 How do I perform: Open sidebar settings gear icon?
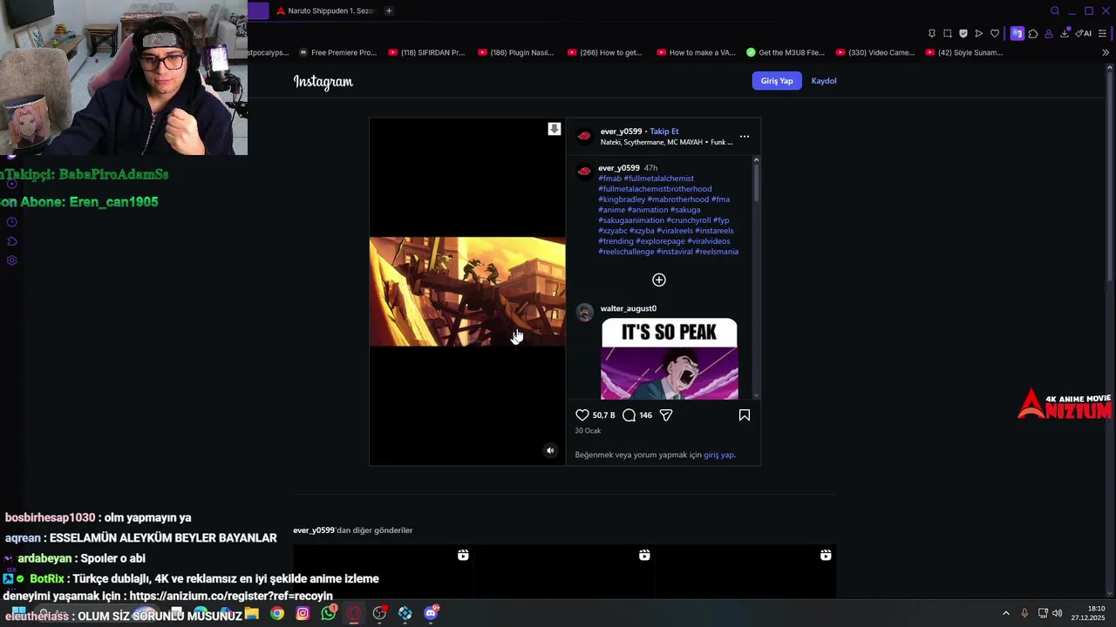11,260
